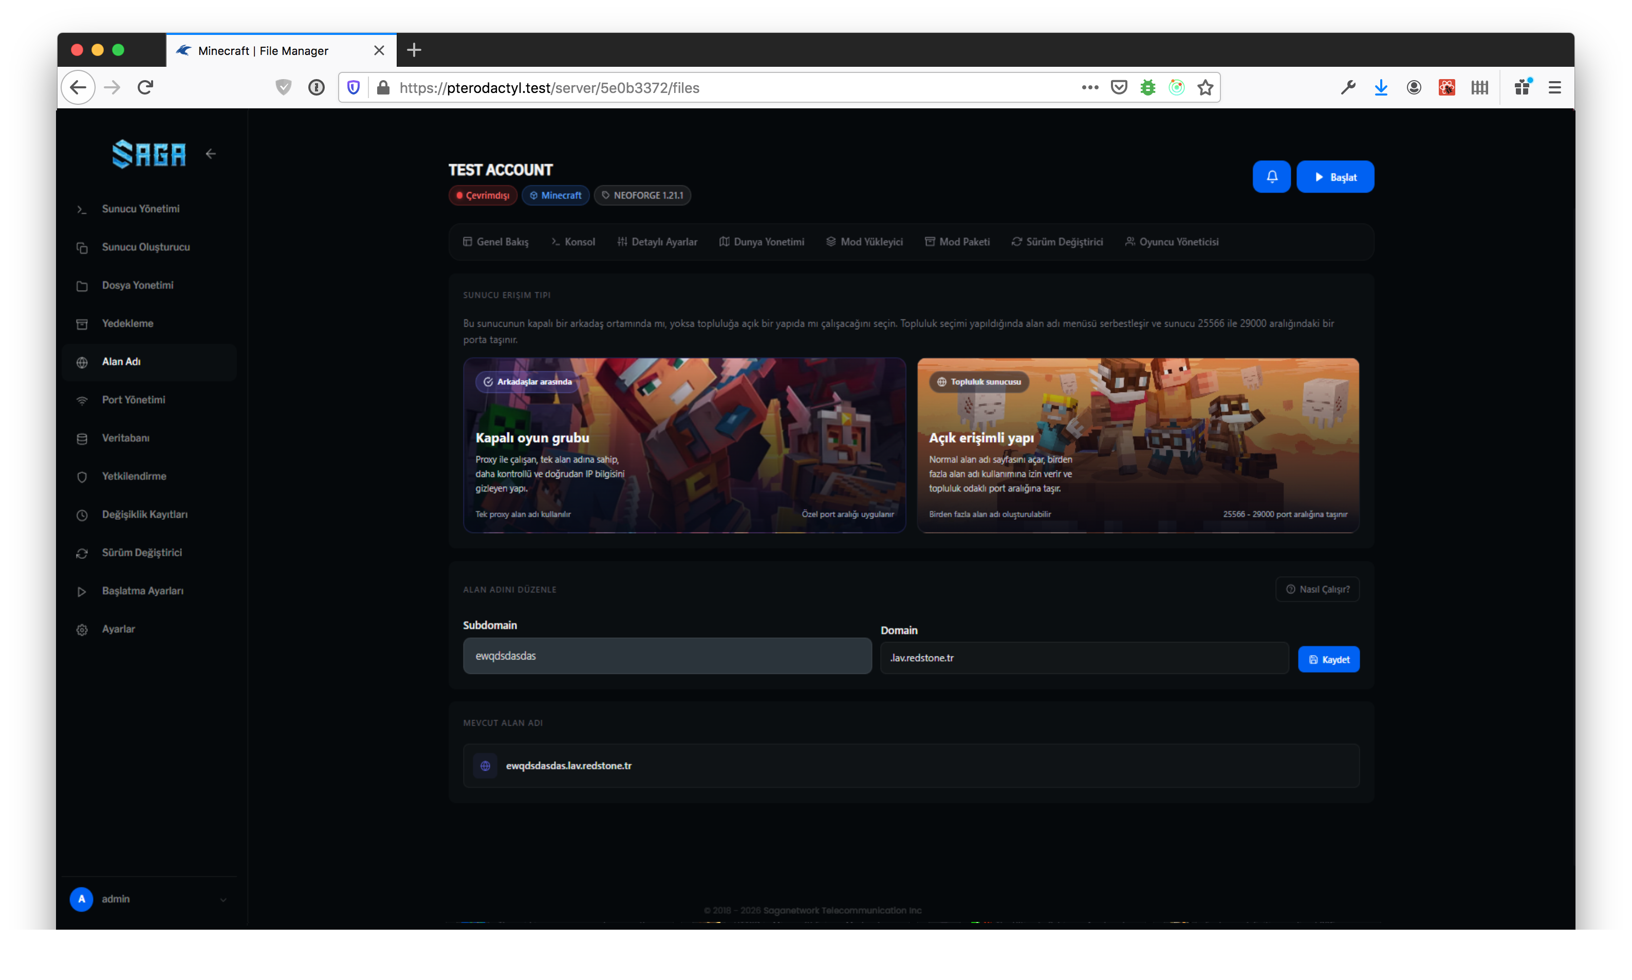Click the green bug extension icon
Screen dimensions: 1632x980
[x=1148, y=87]
